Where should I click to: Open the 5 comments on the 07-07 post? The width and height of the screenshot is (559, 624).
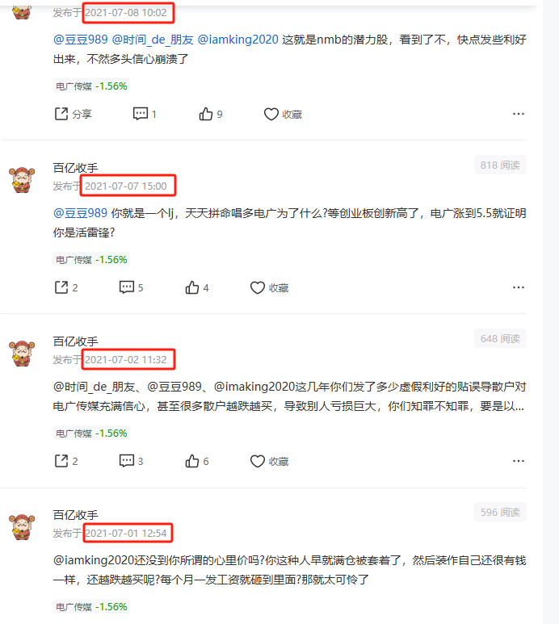click(x=131, y=287)
